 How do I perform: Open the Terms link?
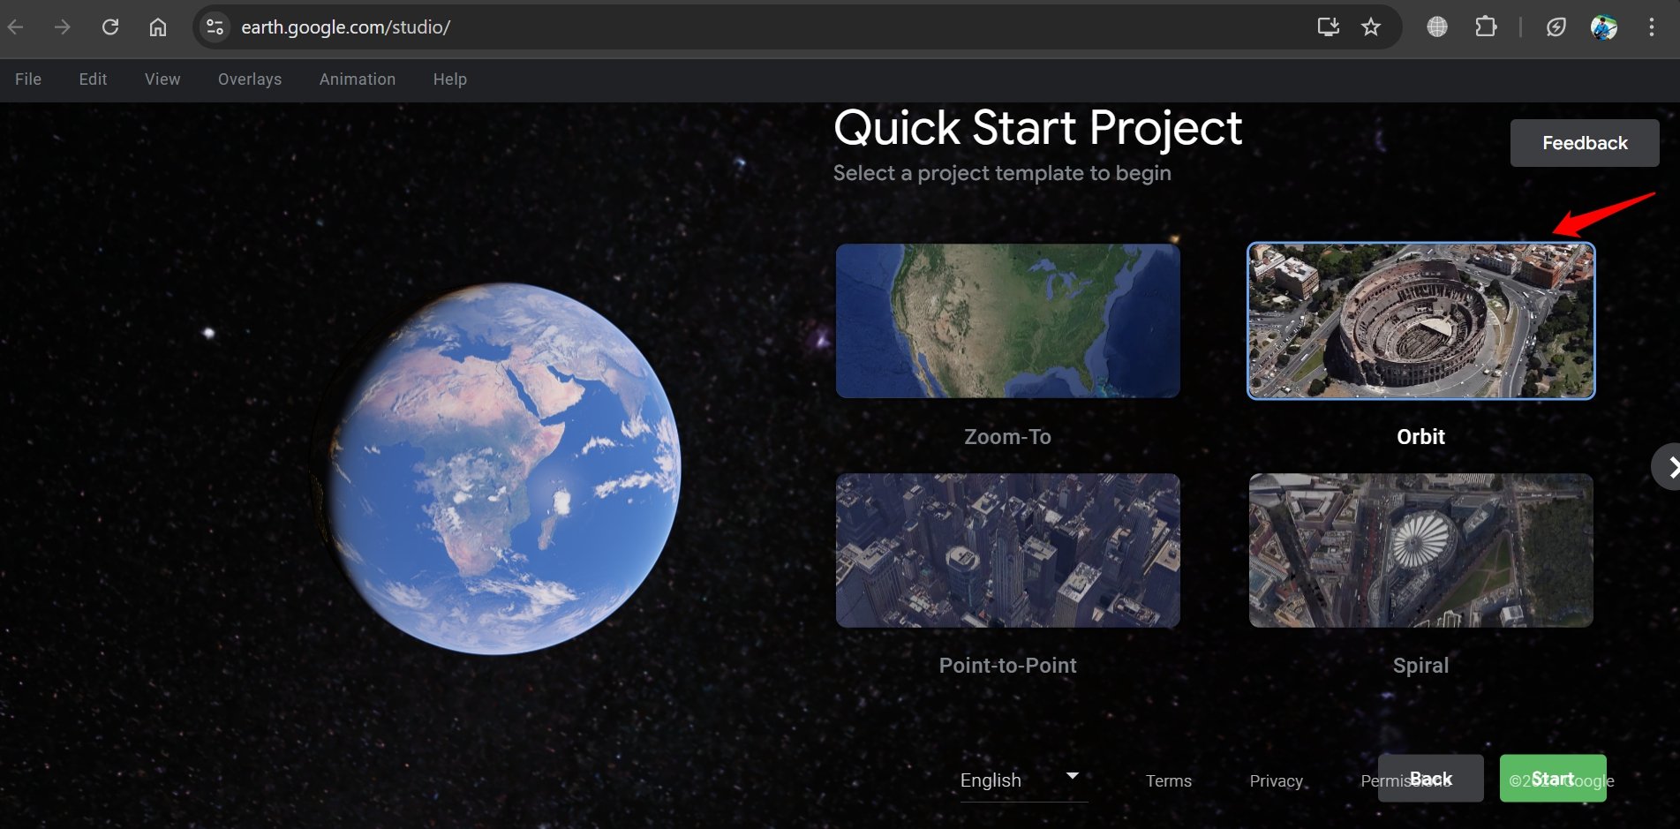point(1169,781)
